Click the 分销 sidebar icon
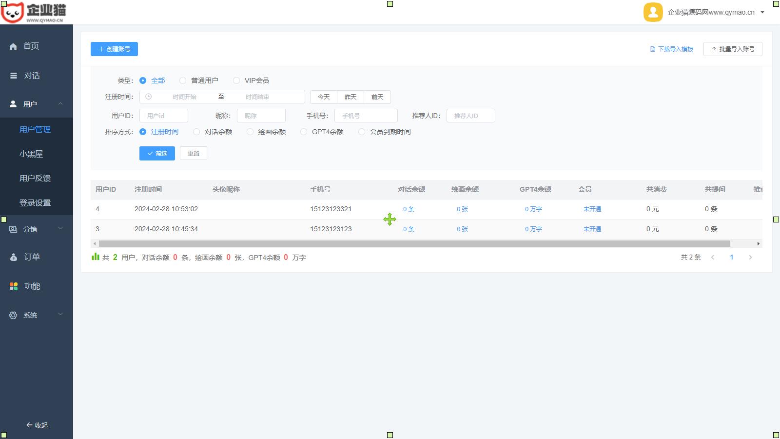The height and width of the screenshot is (439, 780). coord(13,229)
